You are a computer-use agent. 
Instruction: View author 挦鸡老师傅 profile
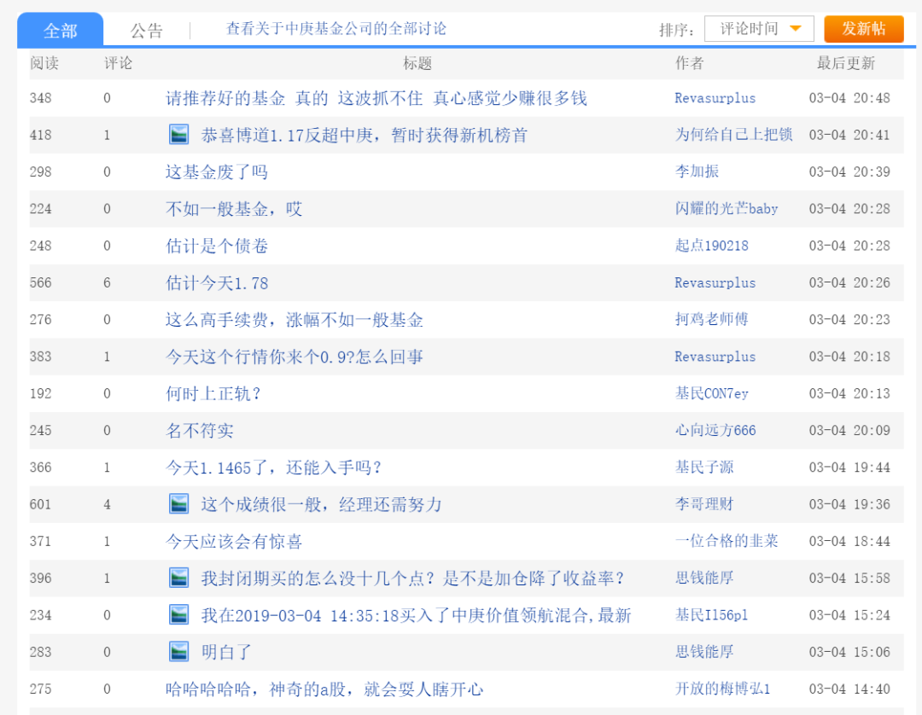(711, 320)
